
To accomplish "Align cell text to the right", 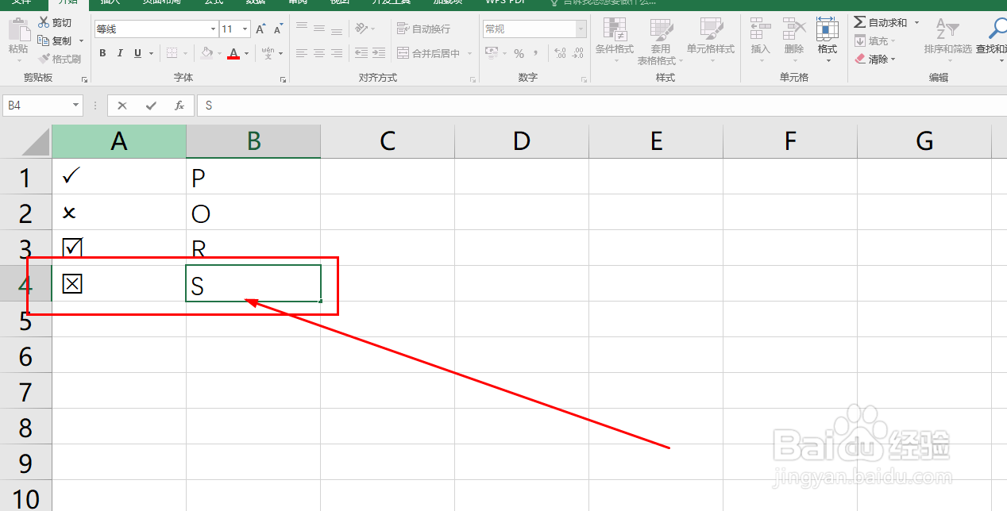I will [x=337, y=53].
